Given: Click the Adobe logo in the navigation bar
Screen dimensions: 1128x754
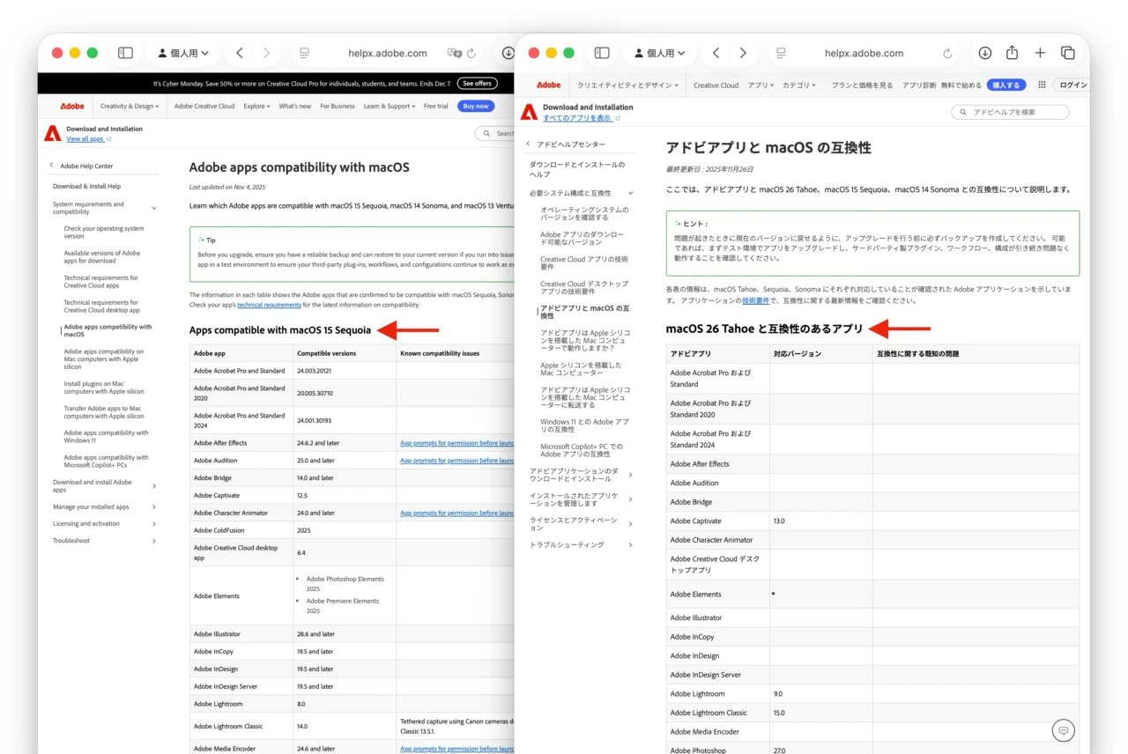Looking at the screenshot, I should [x=548, y=85].
